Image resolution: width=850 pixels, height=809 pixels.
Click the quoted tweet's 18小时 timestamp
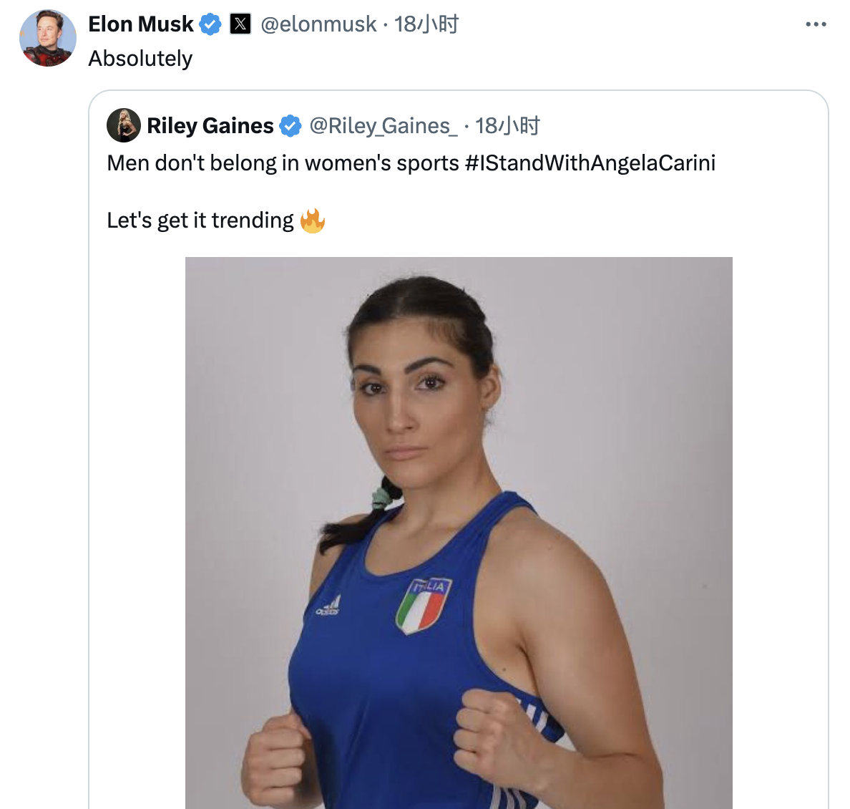pos(508,126)
